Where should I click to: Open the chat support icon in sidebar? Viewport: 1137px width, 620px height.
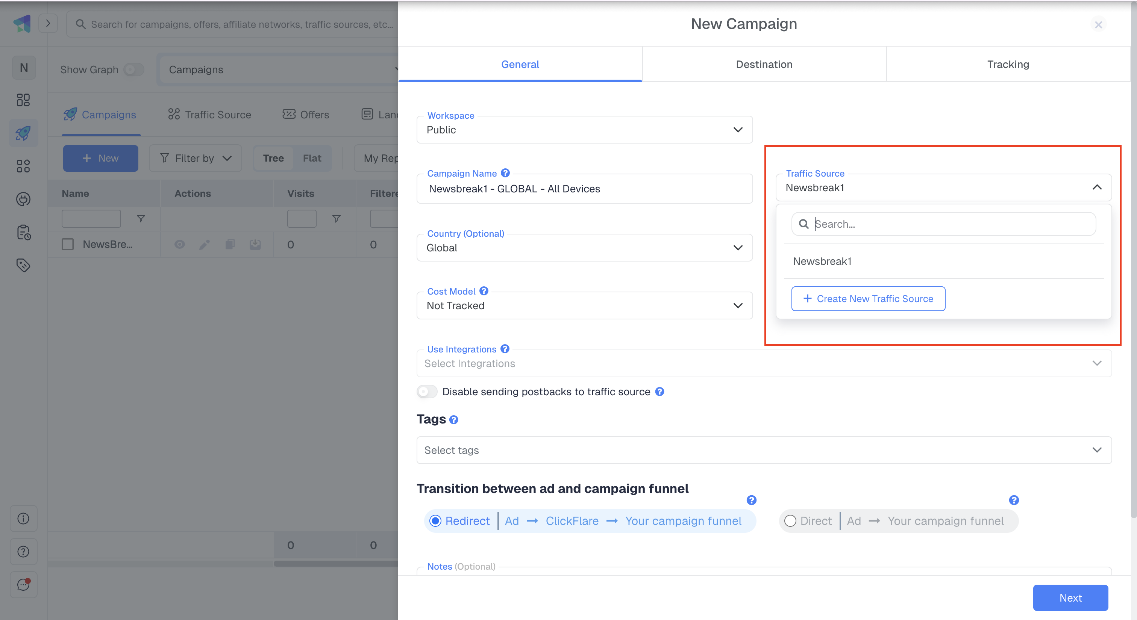tap(23, 584)
